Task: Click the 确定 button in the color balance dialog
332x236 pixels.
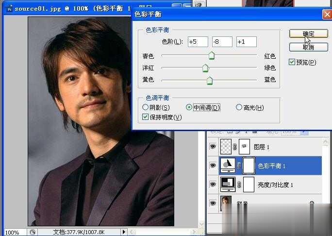Action: [x=309, y=34]
